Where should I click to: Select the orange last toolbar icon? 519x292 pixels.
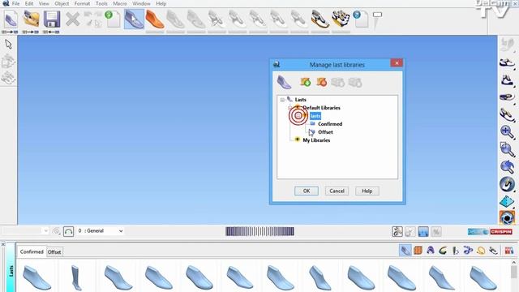point(155,19)
